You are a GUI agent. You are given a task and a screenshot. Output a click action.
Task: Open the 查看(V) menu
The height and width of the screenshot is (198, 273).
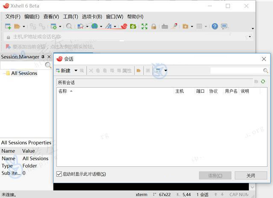tap(51, 17)
